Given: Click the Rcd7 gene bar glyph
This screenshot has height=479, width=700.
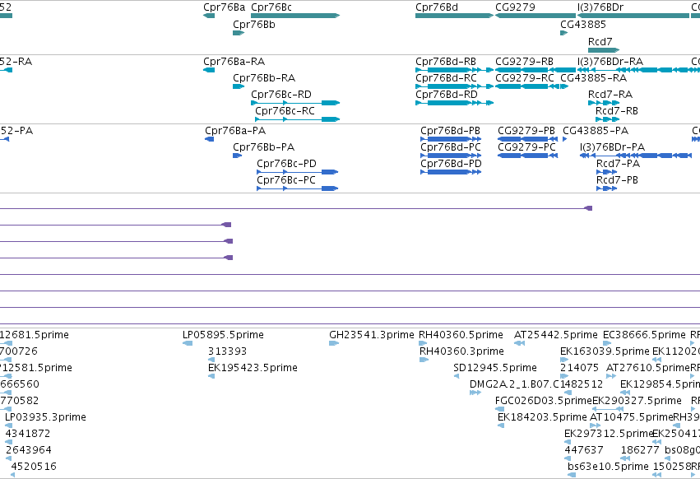Looking at the screenshot, I should tap(604, 50).
